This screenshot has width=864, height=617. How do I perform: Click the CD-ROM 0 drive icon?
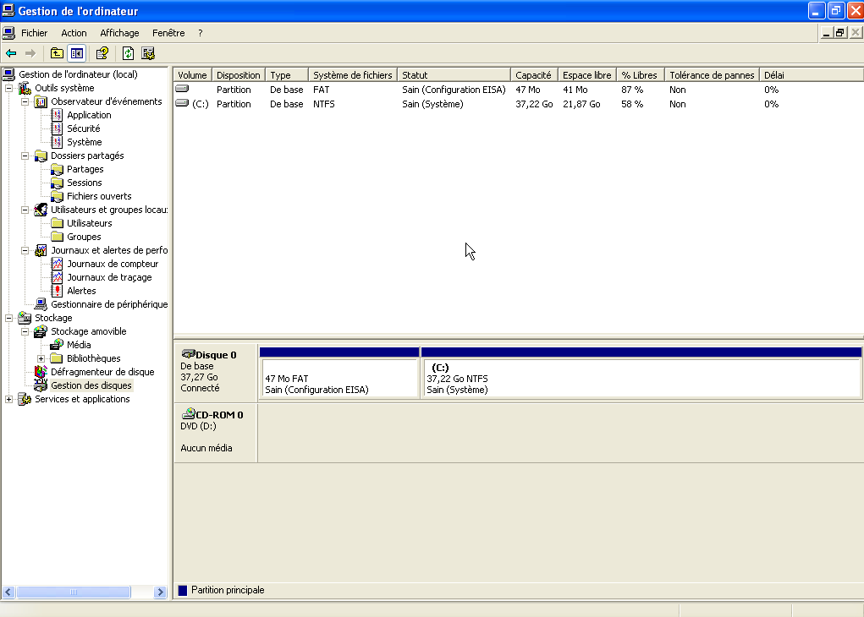189,413
